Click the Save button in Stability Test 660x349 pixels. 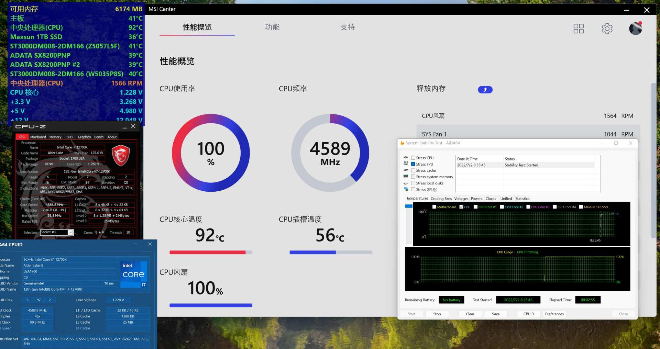click(x=496, y=314)
